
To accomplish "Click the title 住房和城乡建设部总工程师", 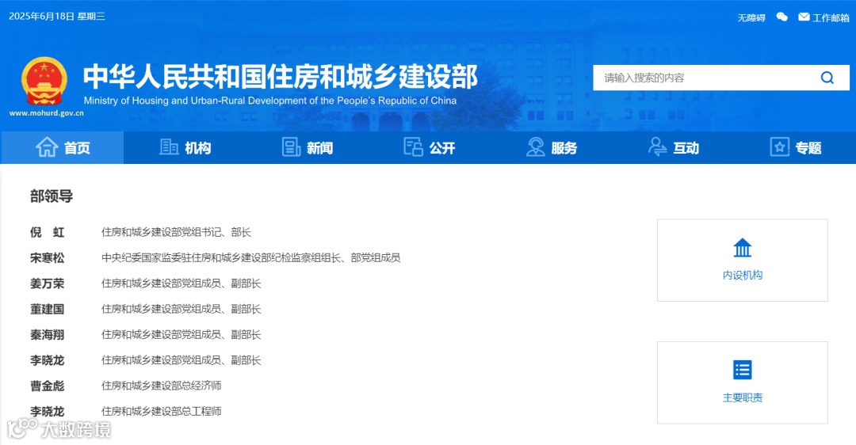I will pos(162,411).
